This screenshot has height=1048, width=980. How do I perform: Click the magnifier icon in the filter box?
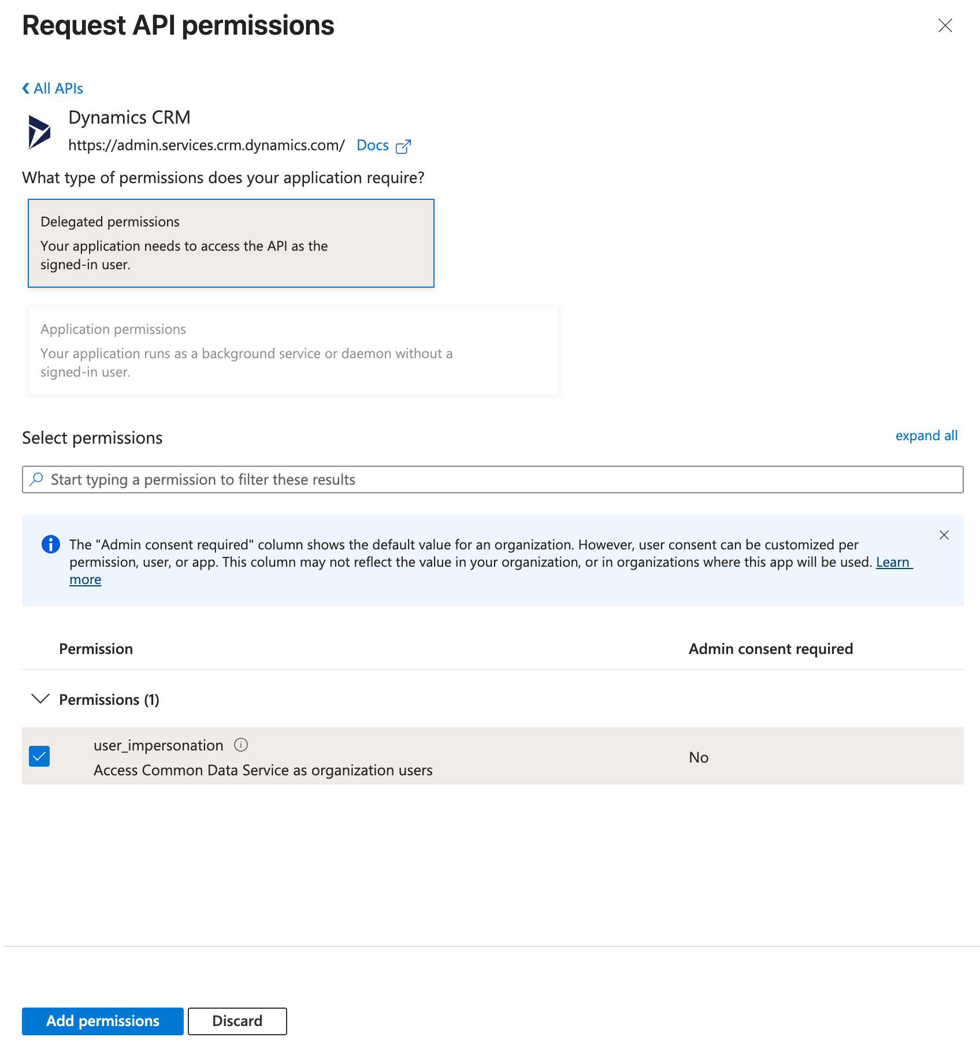[x=36, y=479]
